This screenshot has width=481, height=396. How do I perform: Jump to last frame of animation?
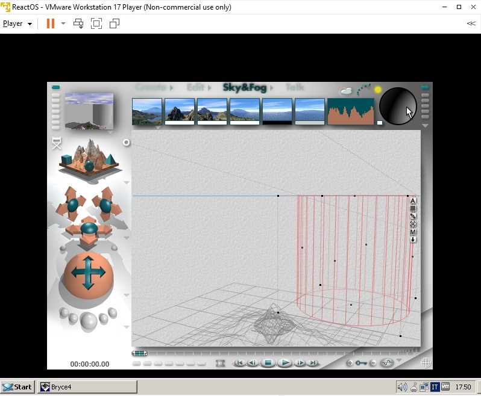(313, 363)
